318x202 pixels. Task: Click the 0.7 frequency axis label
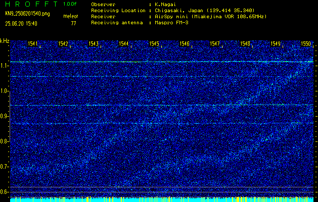coord(4,167)
